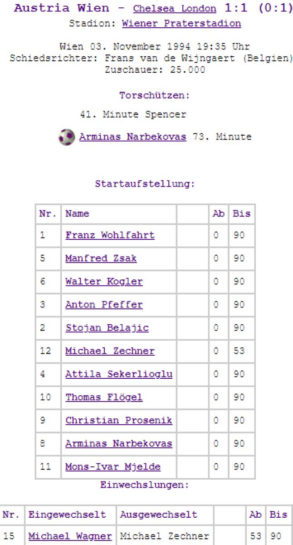The height and width of the screenshot is (545, 293).
Task: Open Attila Sekerlioglu player page
Action: coord(119,374)
